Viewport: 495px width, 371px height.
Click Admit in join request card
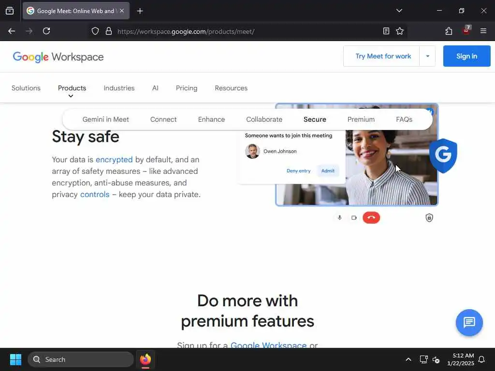point(328,171)
